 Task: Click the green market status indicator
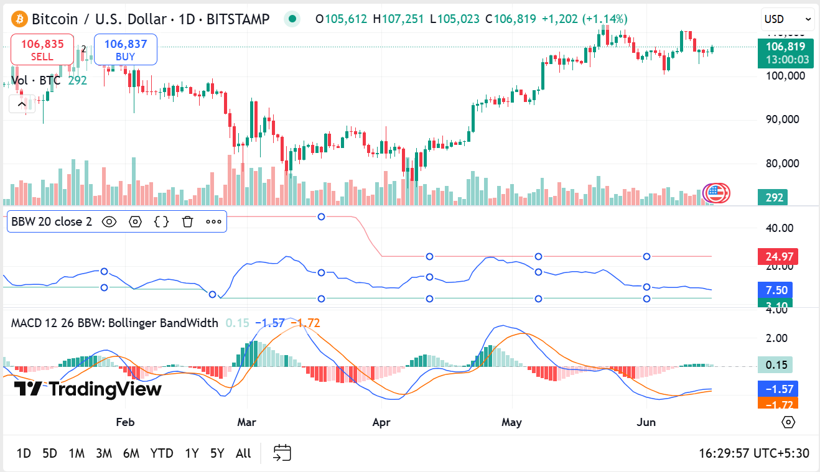[292, 19]
